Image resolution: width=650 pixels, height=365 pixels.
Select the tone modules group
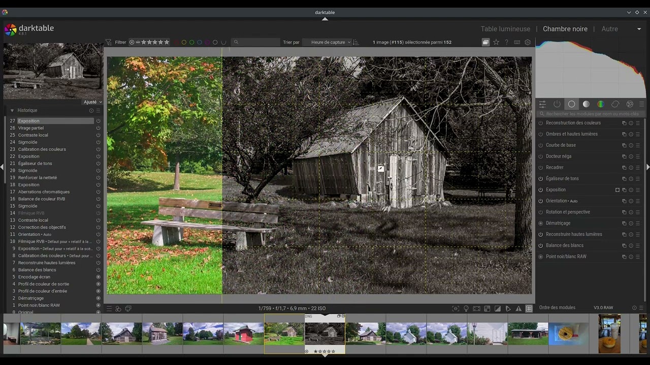[x=586, y=104]
